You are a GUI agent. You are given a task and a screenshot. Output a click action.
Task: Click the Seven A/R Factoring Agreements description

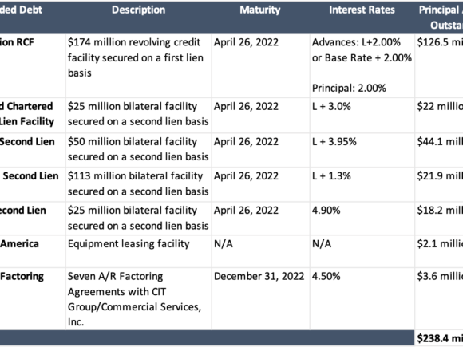click(x=134, y=299)
